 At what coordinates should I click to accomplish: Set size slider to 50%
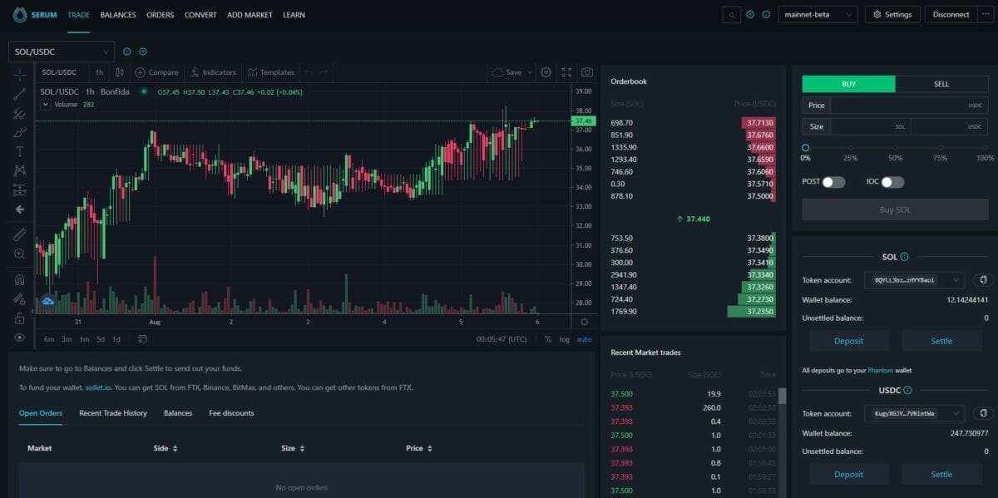pos(895,148)
